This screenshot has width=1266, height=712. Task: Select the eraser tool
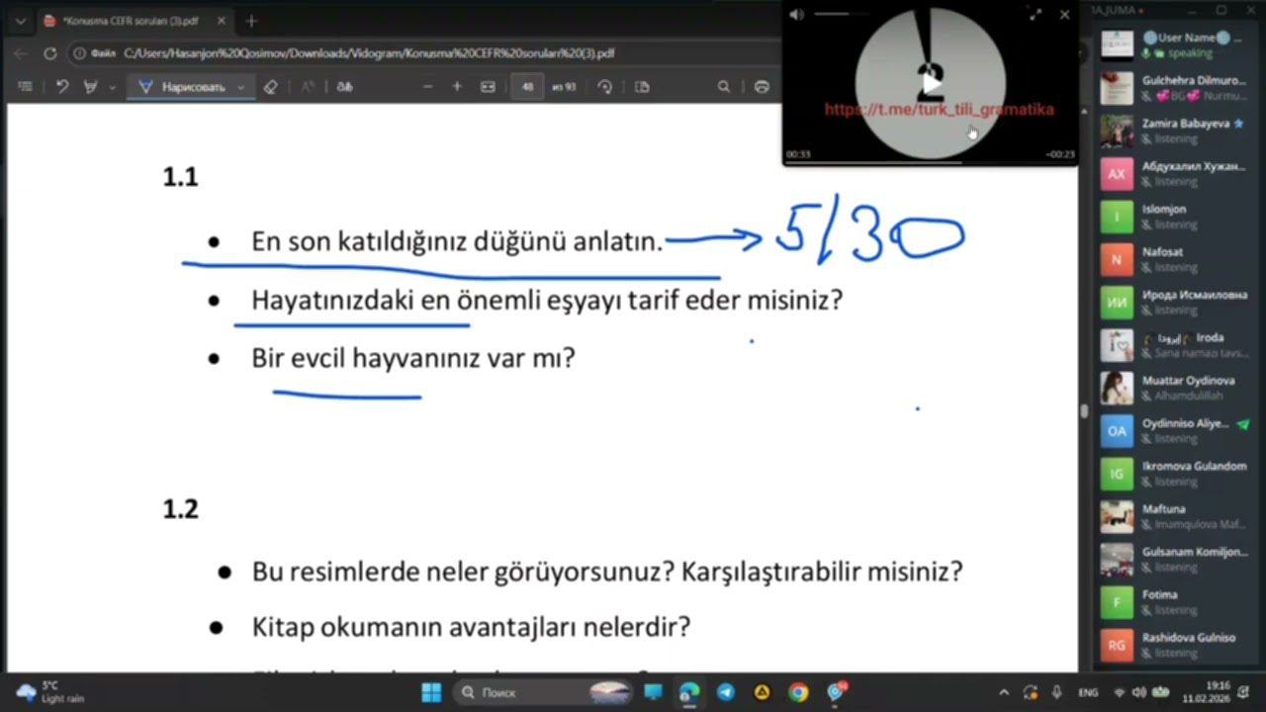click(271, 87)
